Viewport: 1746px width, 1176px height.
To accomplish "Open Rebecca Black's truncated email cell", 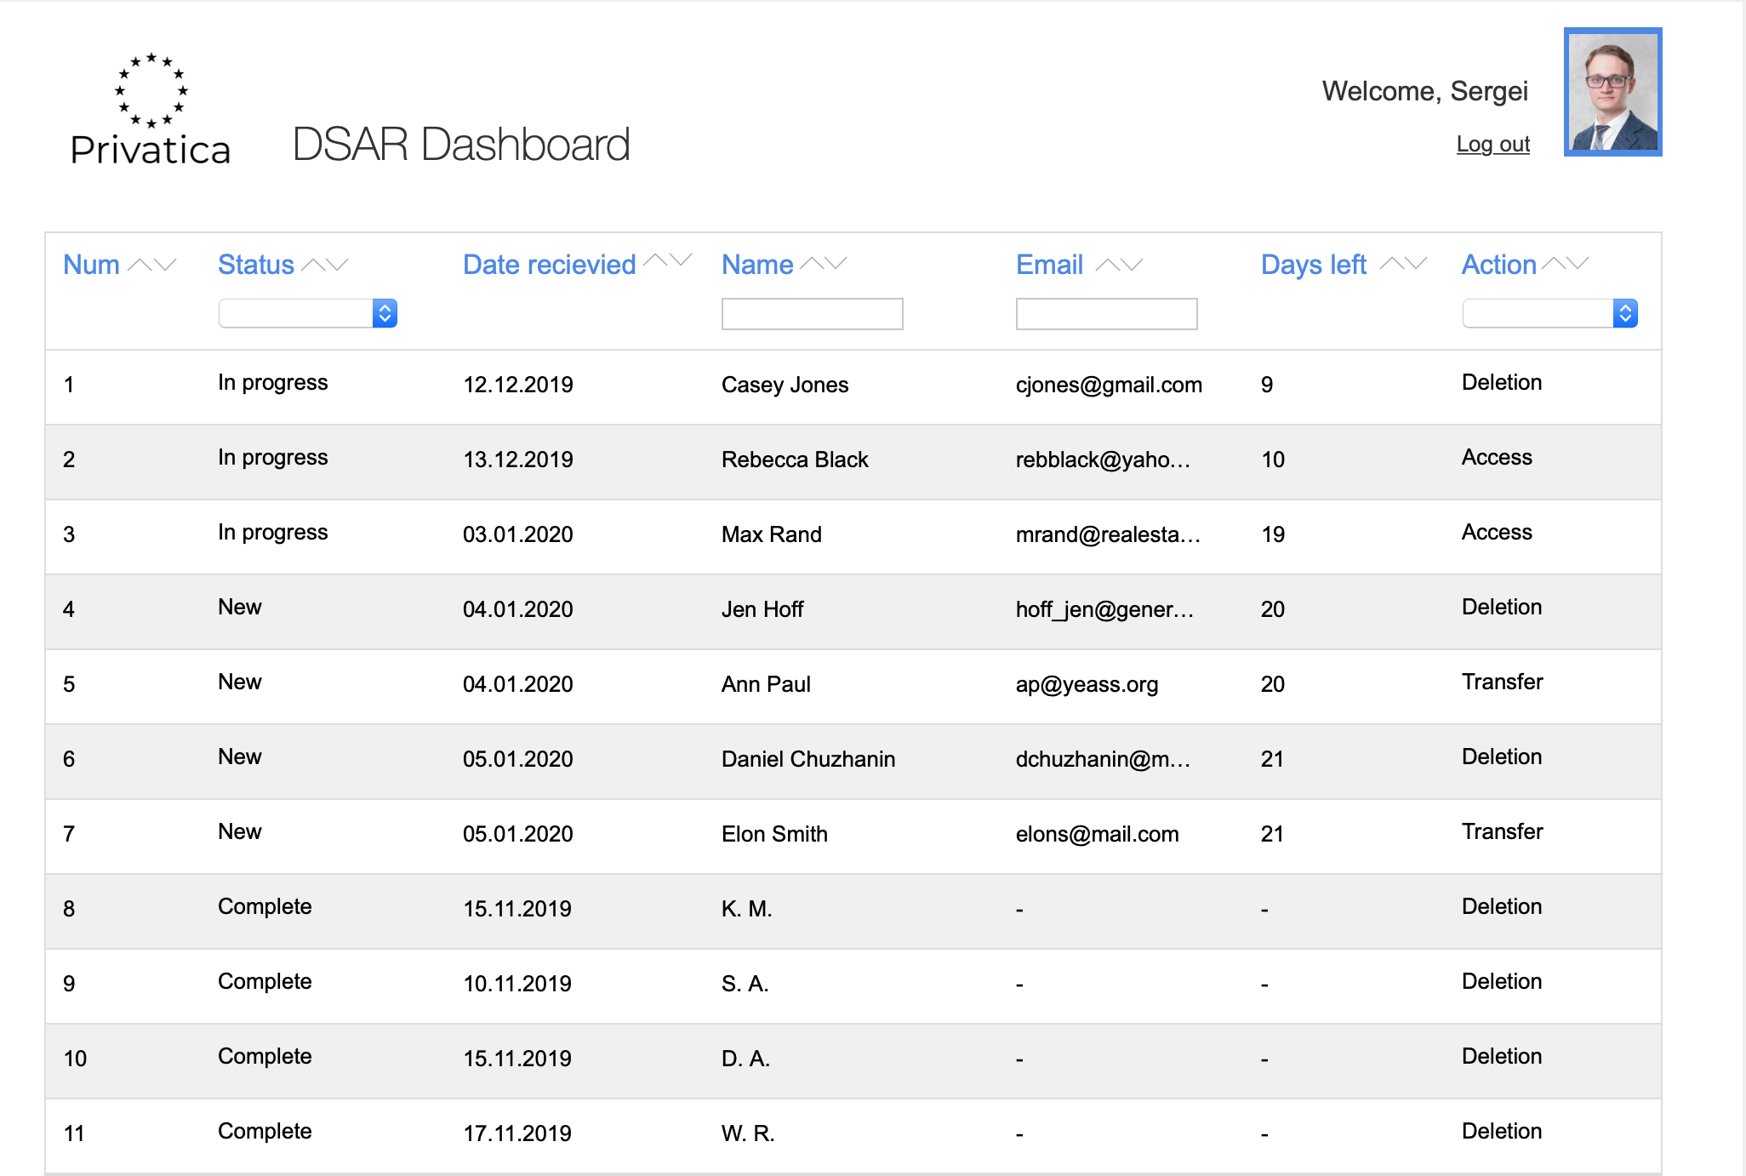I will tap(1103, 460).
